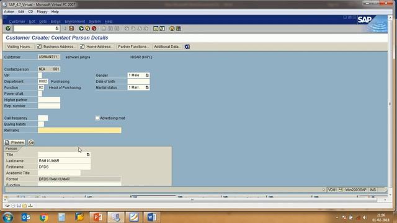This screenshot has height=223, width=397.
Task: Click the Print icon in SAP toolbar
Action: tap(104, 28)
